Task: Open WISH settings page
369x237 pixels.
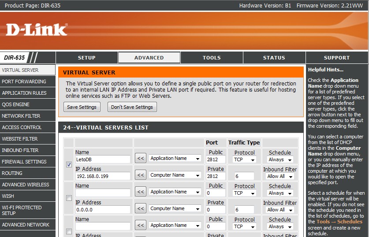Action: point(27,196)
